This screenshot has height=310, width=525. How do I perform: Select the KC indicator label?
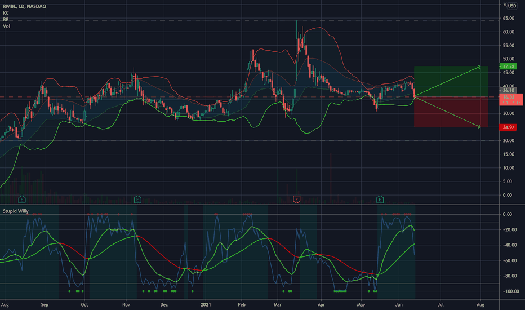click(x=6, y=13)
